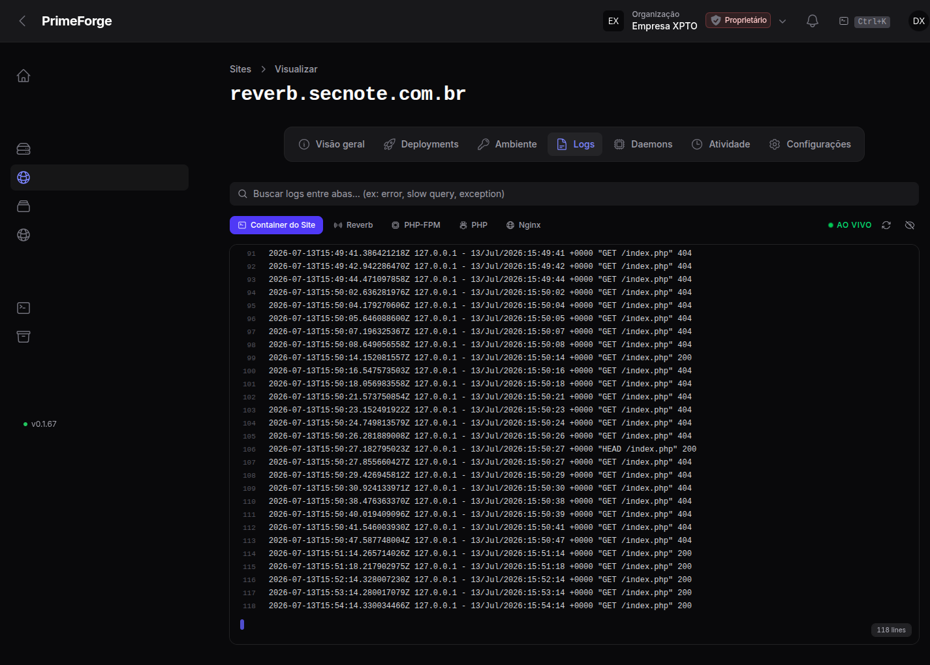The image size is (930, 665).
Task: Open the notifications bell
Action: [813, 21]
